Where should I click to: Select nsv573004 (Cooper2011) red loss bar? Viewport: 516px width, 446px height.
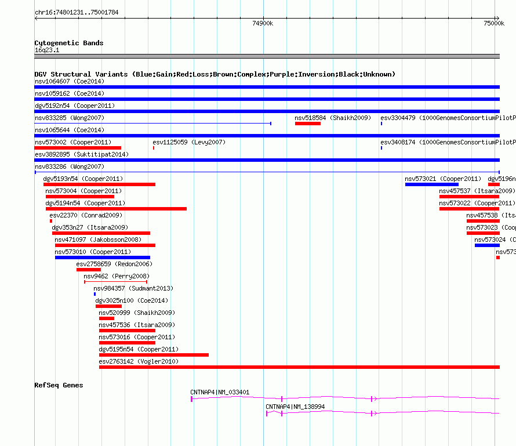click(x=80, y=197)
